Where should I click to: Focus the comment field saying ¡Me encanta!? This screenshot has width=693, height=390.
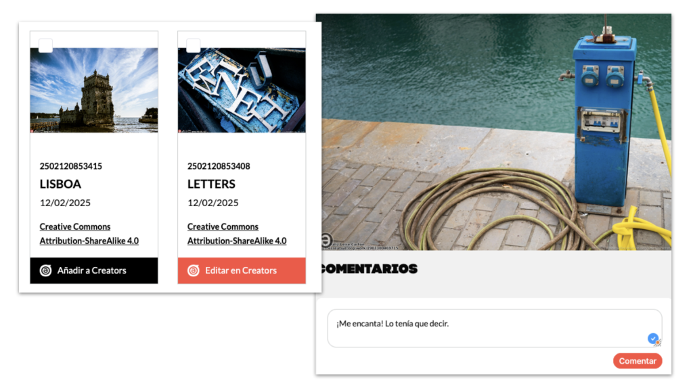495,328
